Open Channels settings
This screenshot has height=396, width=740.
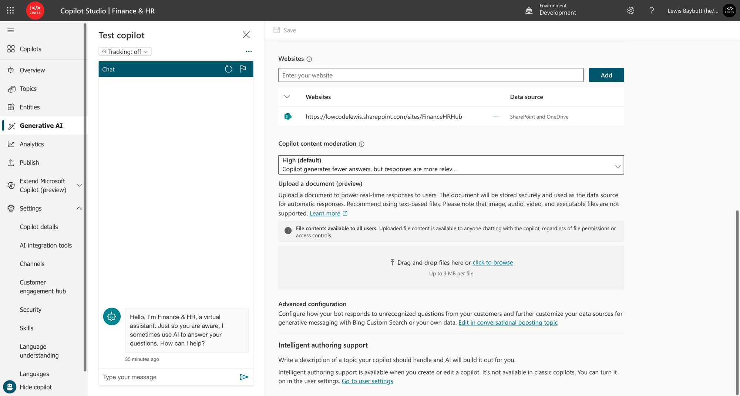(x=32, y=264)
